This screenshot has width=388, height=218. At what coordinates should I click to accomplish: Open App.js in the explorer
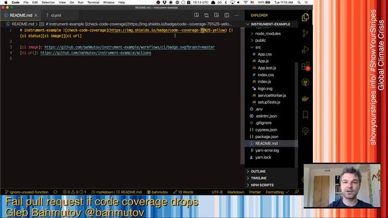(263, 61)
